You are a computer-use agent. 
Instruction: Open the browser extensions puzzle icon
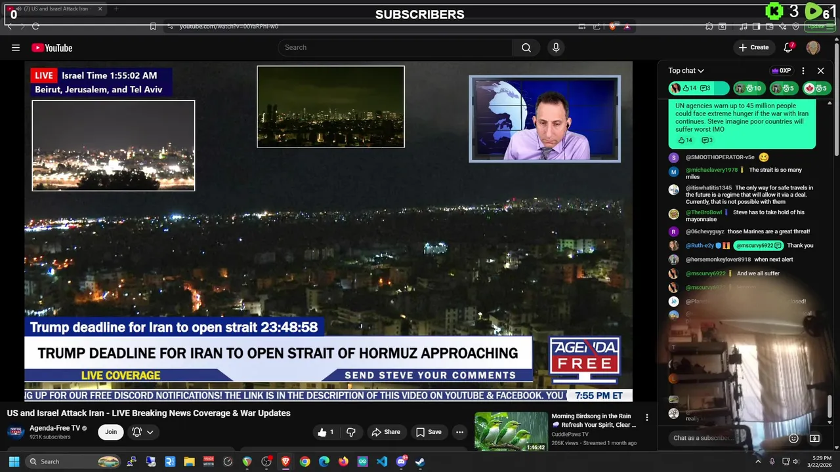(x=709, y=26)
